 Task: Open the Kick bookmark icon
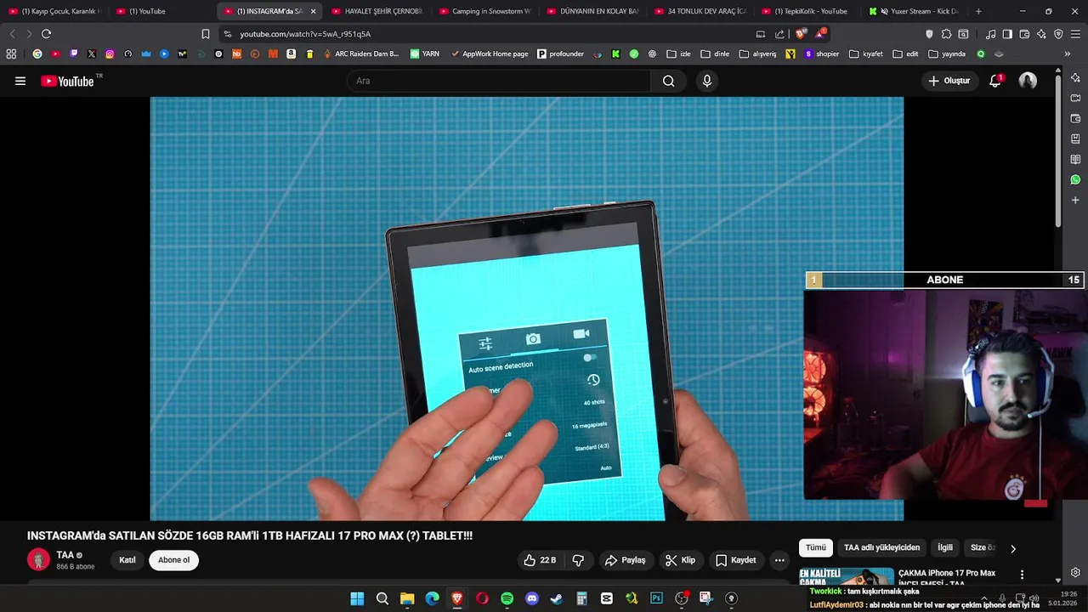(x=615, y=54)
